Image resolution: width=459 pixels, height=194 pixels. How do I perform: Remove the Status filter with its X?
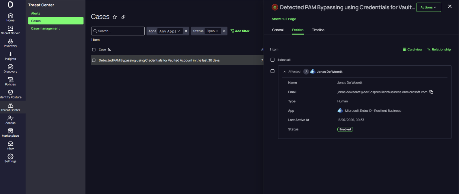click(224, 31)
